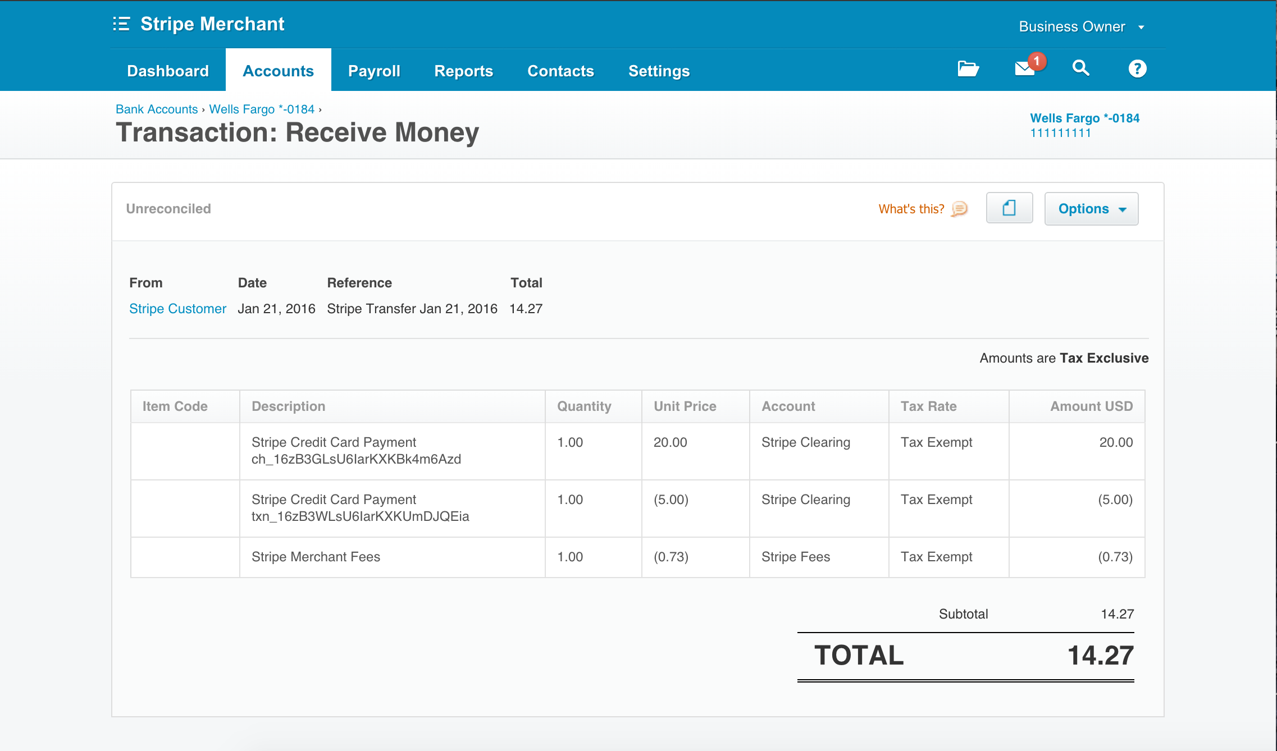This screenshot has width=1277, height=751.
Task: Open the inbox mail notifications icon
Action: coord(1025,68)
